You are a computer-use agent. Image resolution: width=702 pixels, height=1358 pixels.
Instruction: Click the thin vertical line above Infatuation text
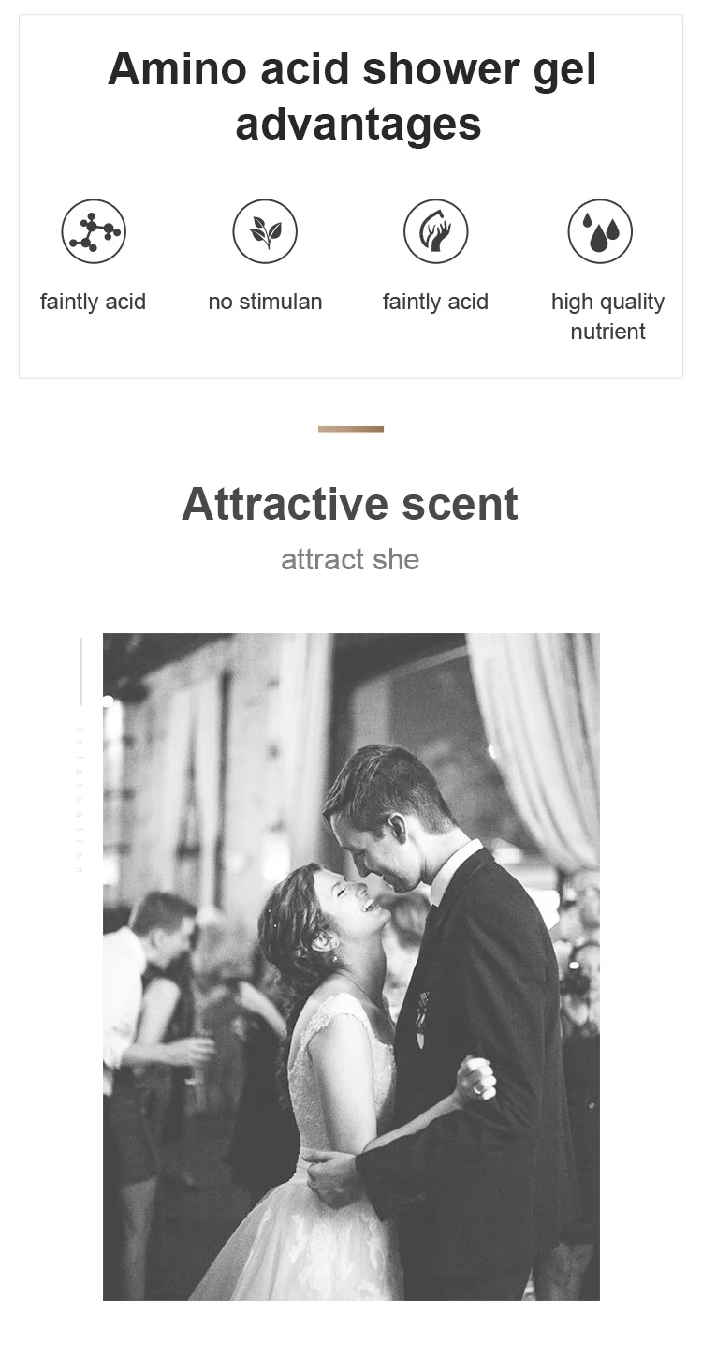click(x=81, y=671)
